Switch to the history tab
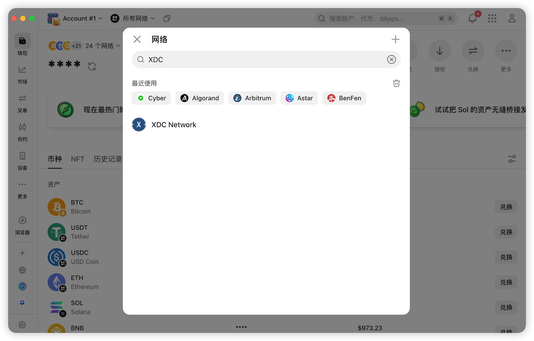 tap(107, 159)
